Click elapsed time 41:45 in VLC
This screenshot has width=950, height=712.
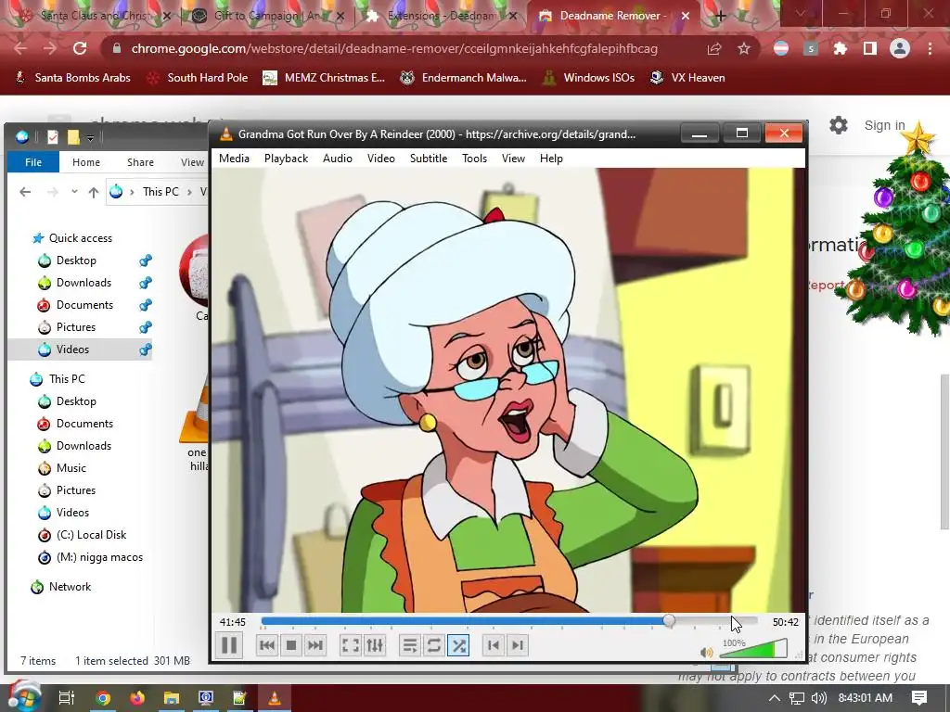[233, 622]
